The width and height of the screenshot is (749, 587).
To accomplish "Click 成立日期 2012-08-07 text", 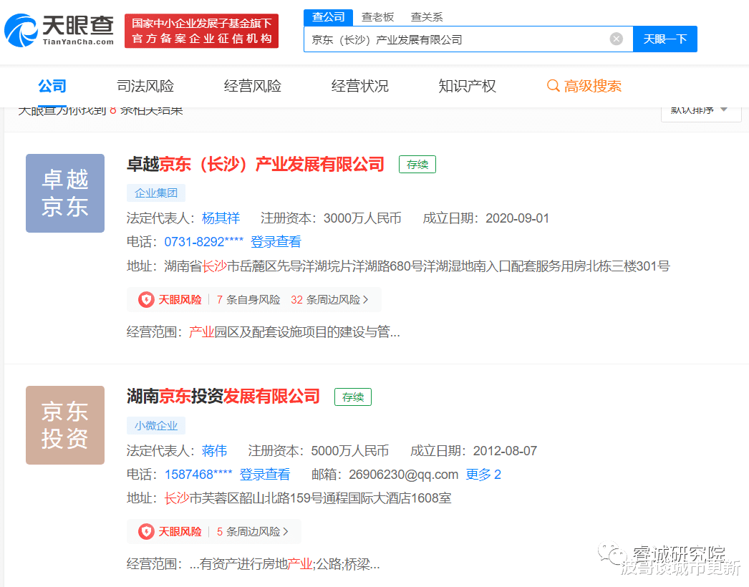I will tap(473, 450).
